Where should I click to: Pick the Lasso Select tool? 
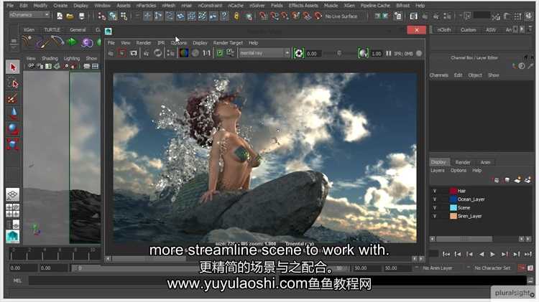point(13,83)
